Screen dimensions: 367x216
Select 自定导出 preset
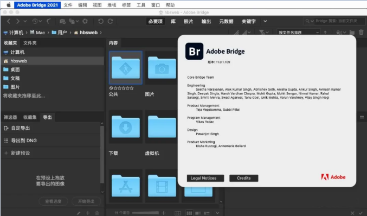click(x=50, y=128)
